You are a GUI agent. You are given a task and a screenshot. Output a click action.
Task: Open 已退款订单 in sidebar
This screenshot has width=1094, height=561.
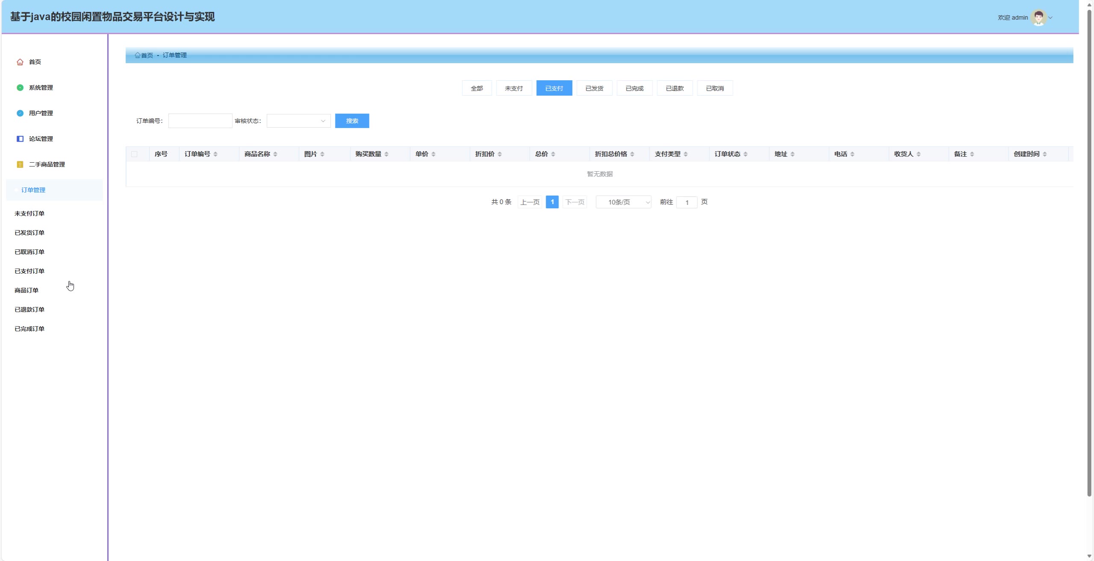pos(29,310)
